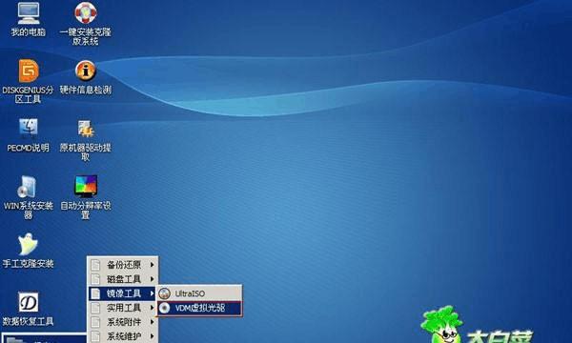Launch 原机器驱动提取 icon
Screen dimensions: 572x343
coord(86,129)
